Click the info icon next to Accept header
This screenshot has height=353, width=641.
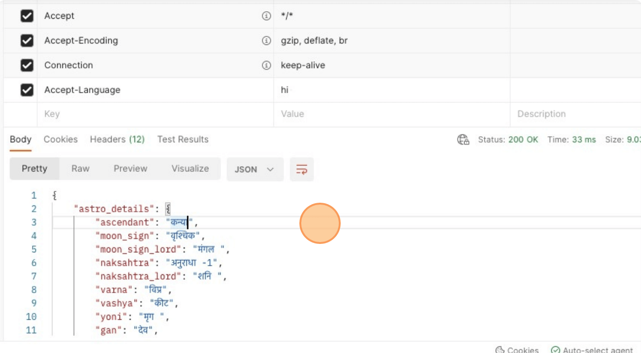(266, 16)
